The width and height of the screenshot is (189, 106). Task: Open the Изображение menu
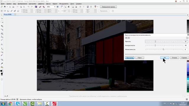click(22, 4)
